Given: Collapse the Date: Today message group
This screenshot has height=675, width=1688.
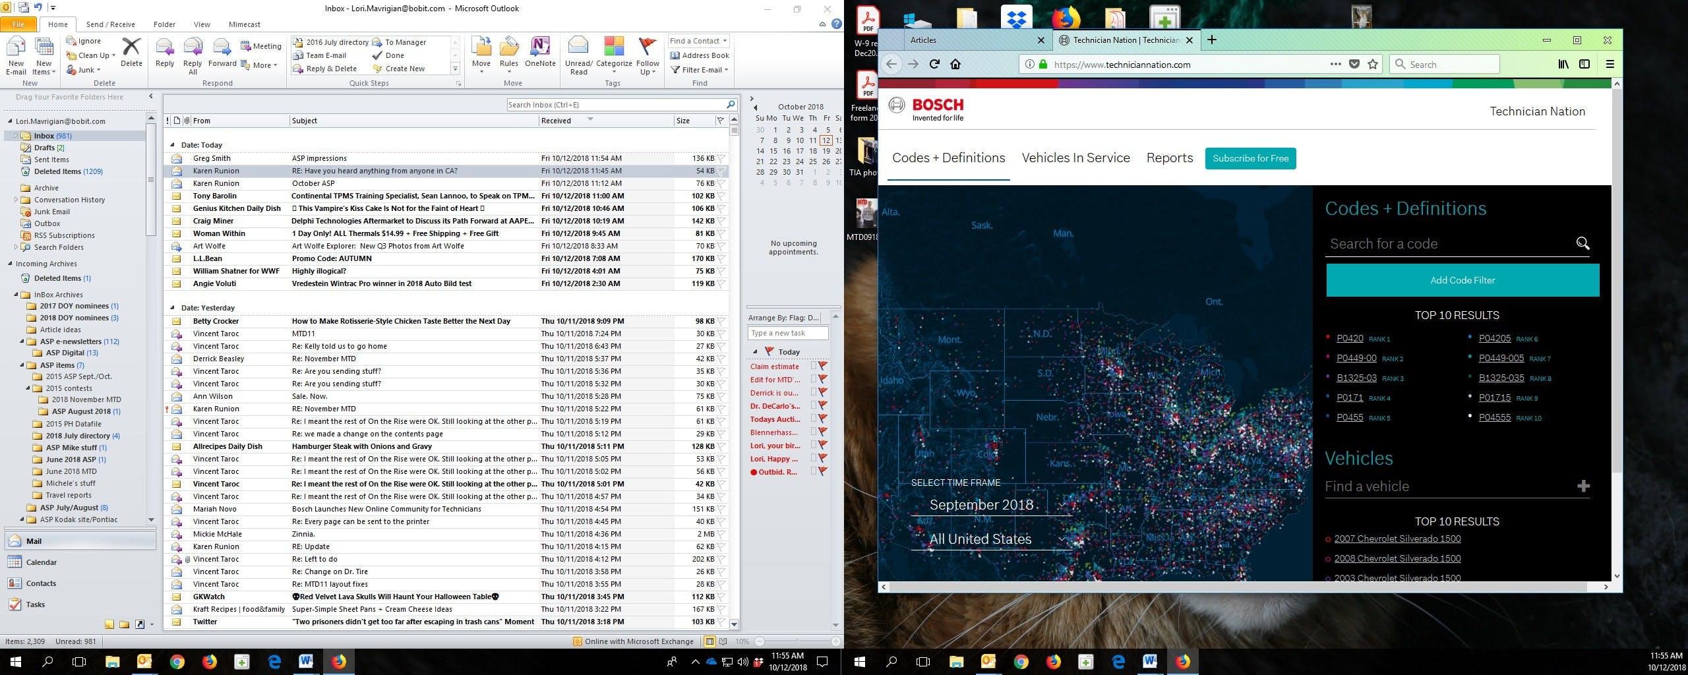Looking at the screenshot, I should [173, 145].
